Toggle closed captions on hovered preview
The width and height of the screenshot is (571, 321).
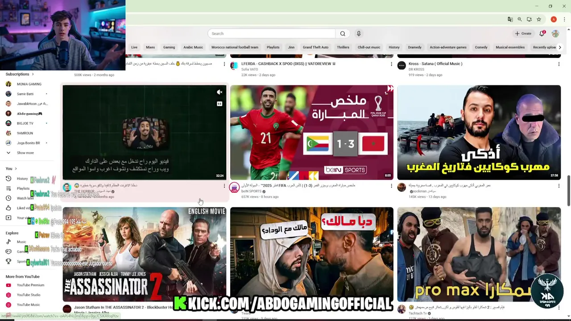(x=219, y=104)
